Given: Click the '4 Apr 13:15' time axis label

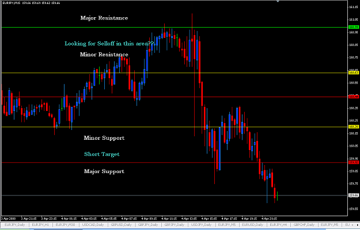Looking at the screenshot, I should click(x=189, y=218).
